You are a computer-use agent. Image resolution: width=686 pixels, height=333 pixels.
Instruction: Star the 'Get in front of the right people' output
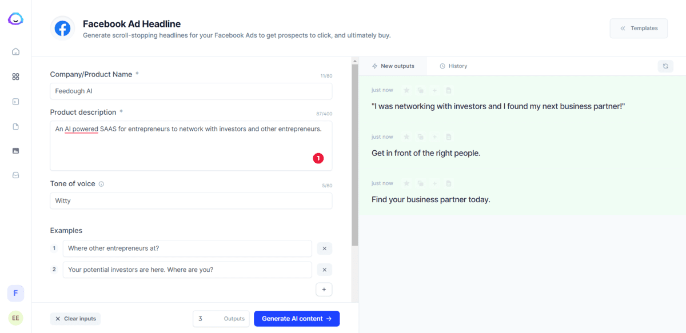pyautogui.click(x=406, y=137)
